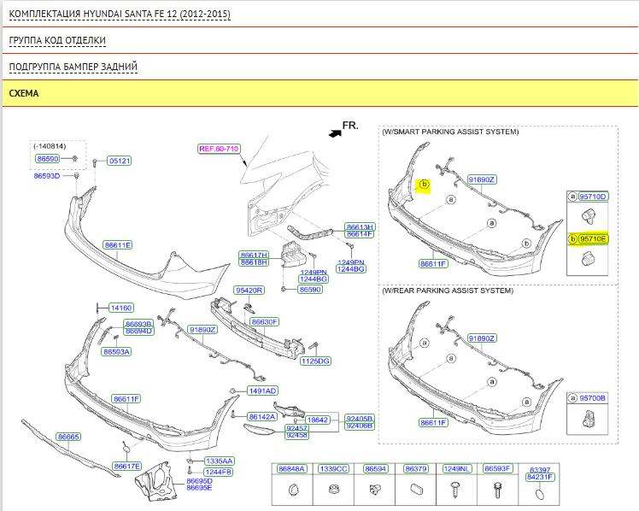Click the screw image under 1249NL
This screenshot has width=639, height=511.
click(456, 490)
